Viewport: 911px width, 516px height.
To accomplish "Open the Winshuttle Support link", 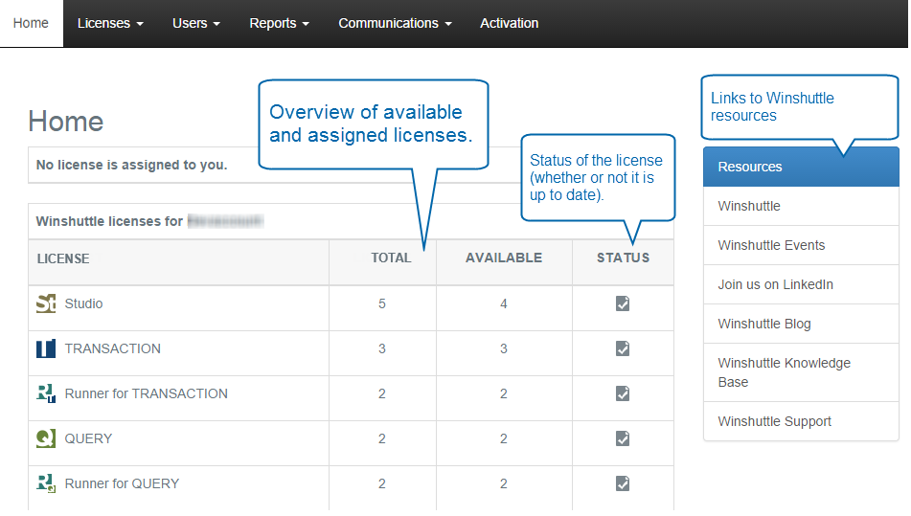I will 801,421.
